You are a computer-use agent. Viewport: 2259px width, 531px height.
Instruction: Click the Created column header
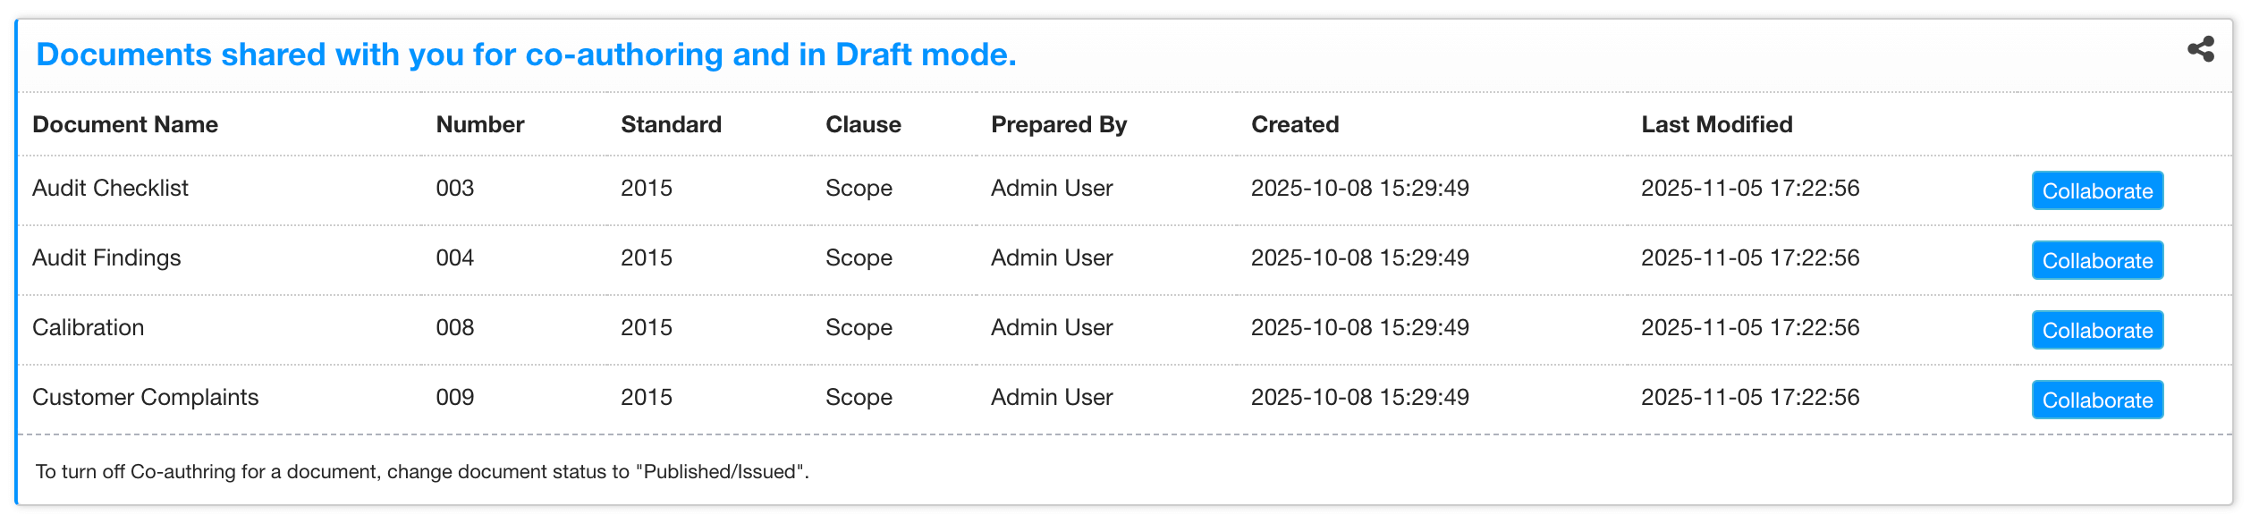tap(1294, 124)
